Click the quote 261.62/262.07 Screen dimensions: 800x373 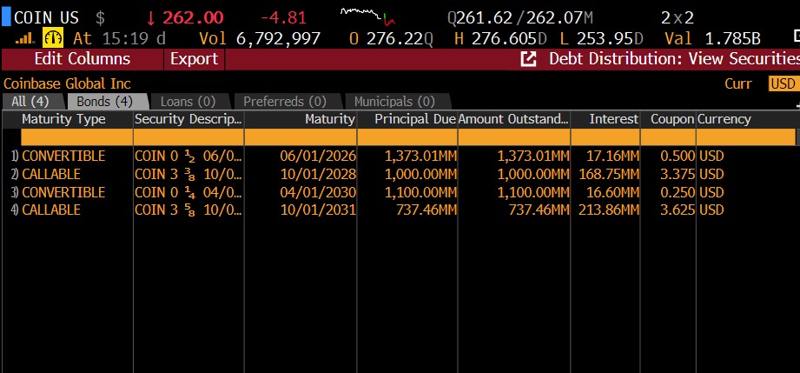pos(520,18)
